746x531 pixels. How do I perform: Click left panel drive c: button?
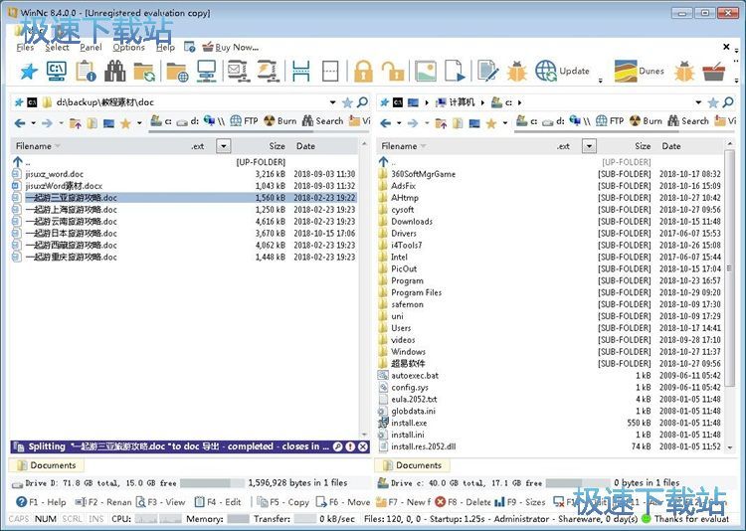161,121
